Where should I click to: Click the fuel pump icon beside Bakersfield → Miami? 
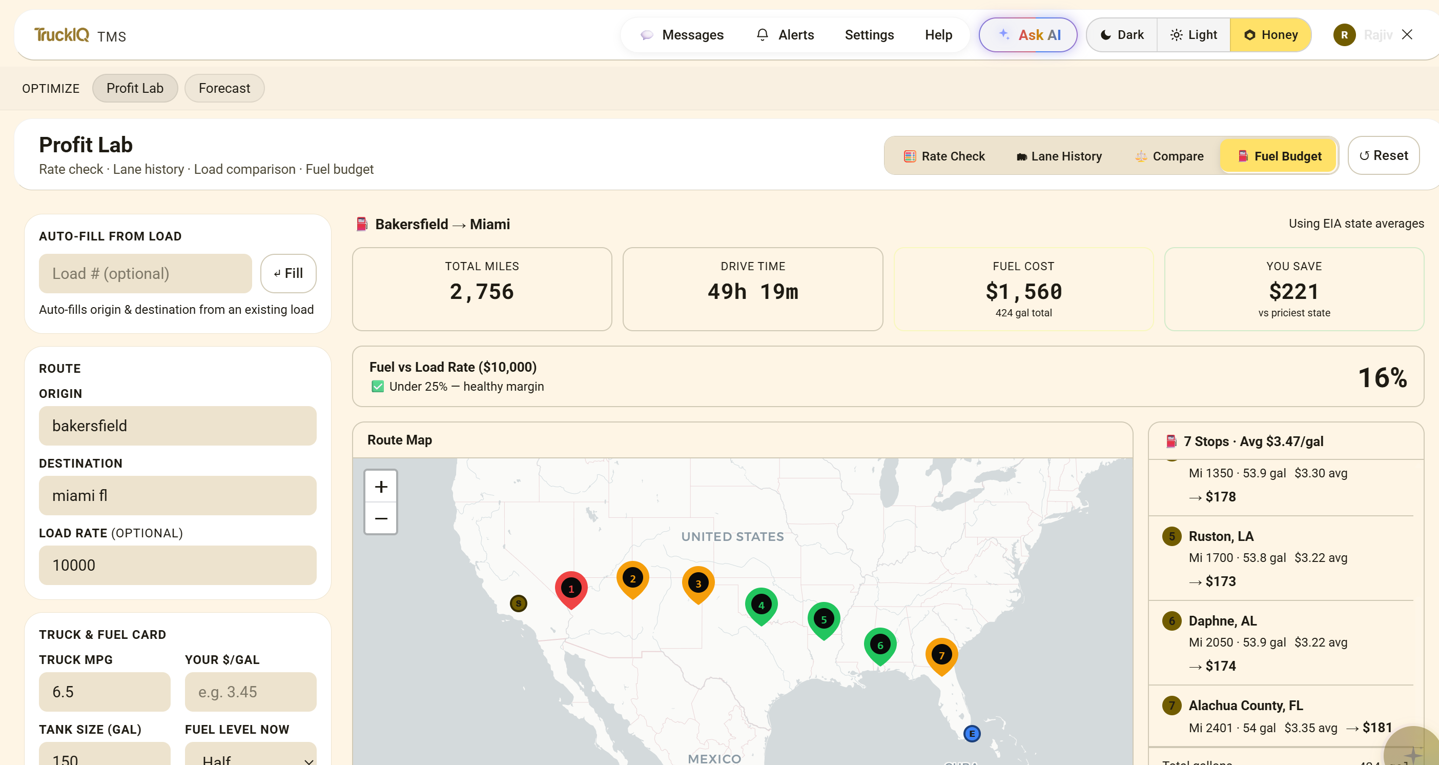click(x=362, y=224)
